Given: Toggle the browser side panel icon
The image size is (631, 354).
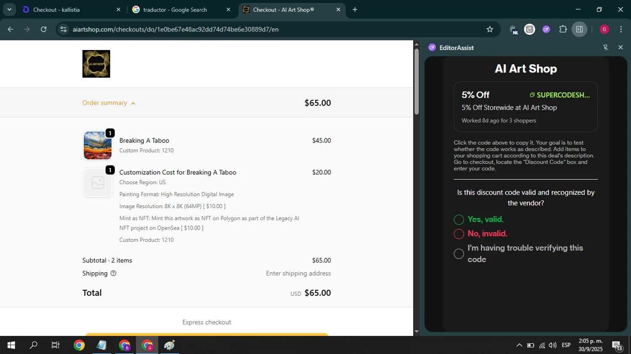Looking at the screenshot, I should coord(579,29).
